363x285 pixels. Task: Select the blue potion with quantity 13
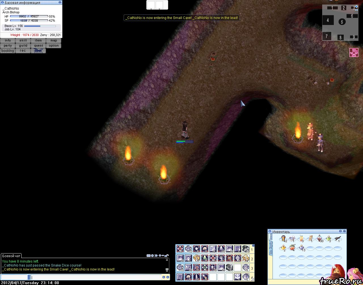(301, 248)
